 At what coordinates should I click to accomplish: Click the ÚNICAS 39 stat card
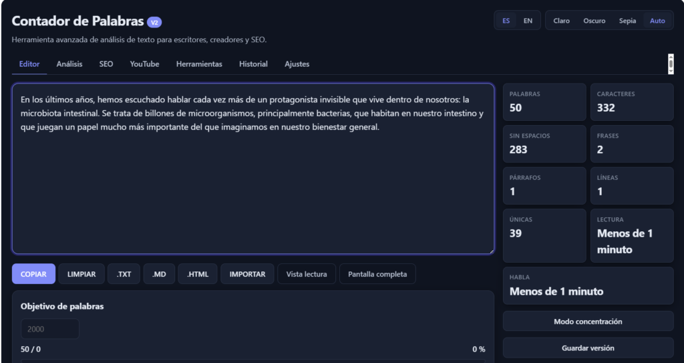coord(544,235)
